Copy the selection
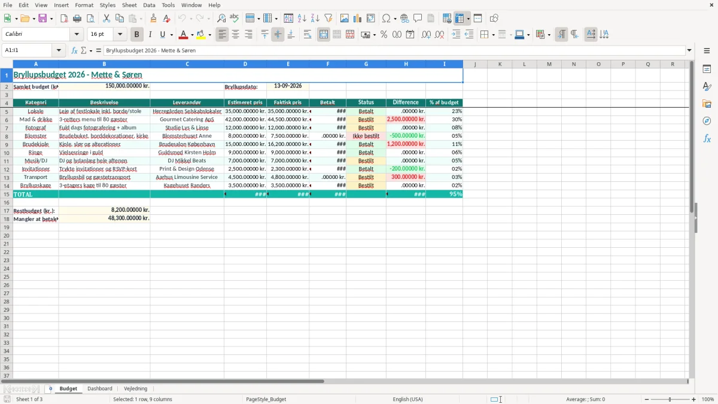The height and width of the screenshot is (404, 718). 119,19
